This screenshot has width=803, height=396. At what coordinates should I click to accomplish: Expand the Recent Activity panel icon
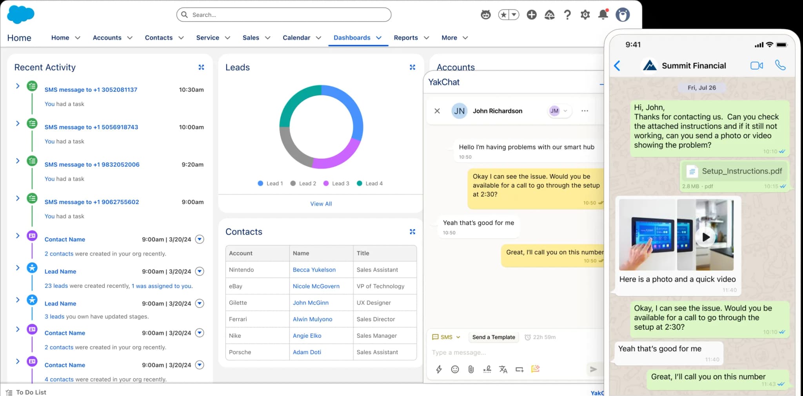coord(201,67)
